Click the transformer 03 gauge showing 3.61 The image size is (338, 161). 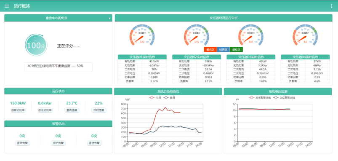tap(251, 35)
